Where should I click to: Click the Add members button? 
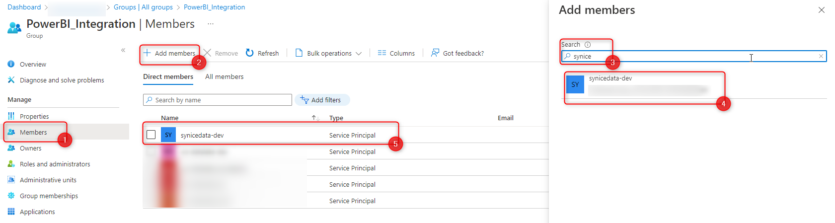169,53
